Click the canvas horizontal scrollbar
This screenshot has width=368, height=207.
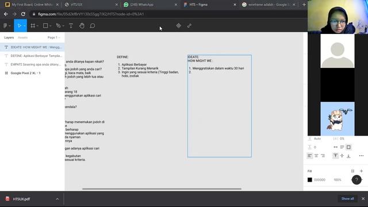tap(162, 189)
